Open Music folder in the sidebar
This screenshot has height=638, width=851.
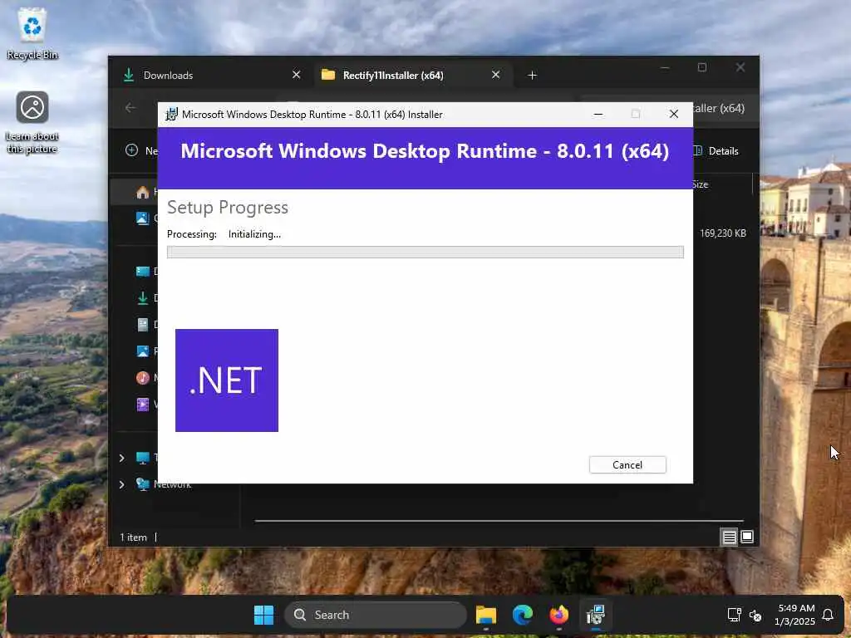pyautogui.click(x=142, y=378)
